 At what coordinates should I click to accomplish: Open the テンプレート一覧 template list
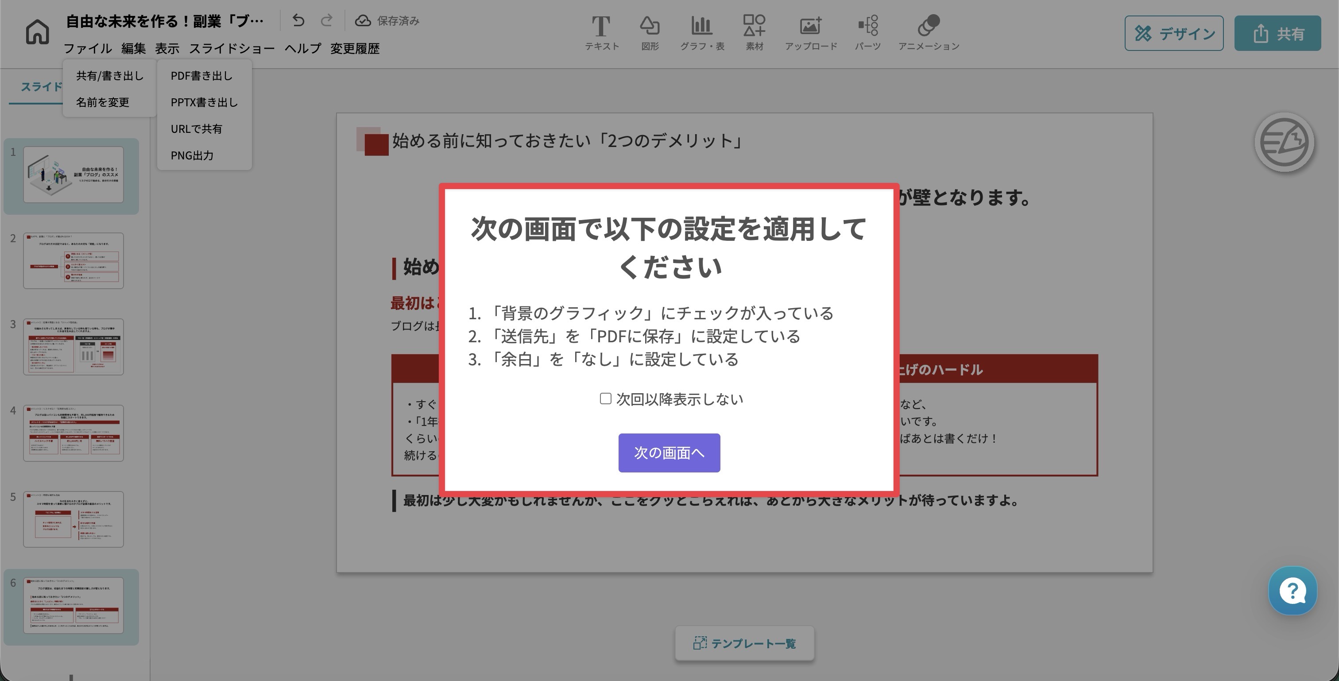click(x=744, y=643)
